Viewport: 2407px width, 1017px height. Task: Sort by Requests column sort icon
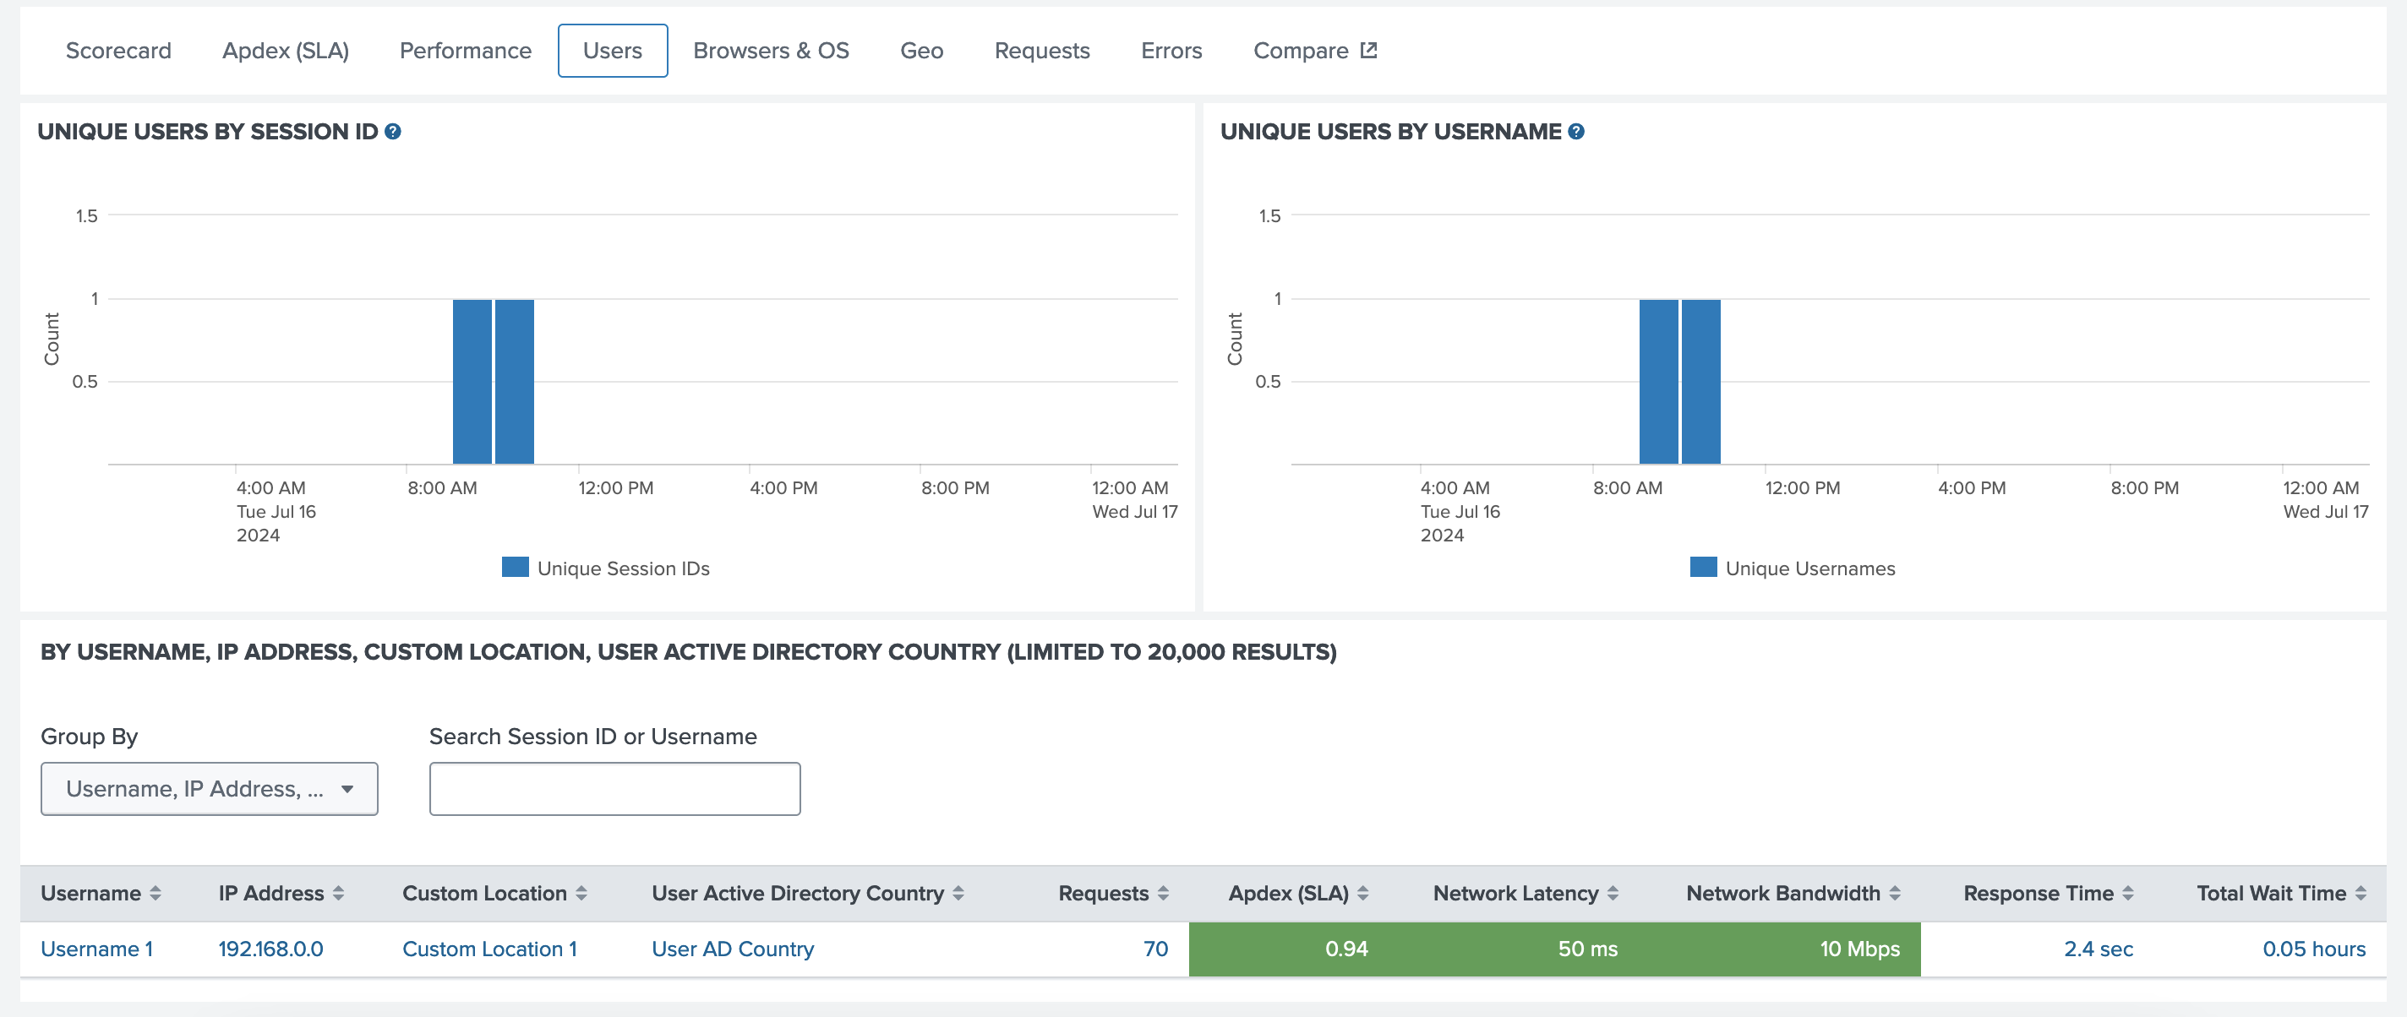(x=1162, y=893)
